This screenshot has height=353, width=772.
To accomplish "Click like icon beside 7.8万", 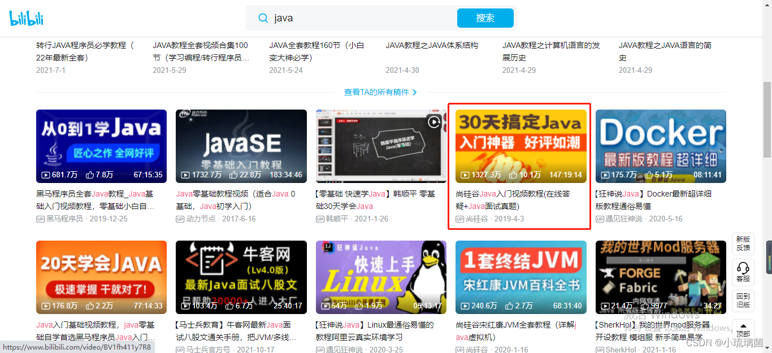I will click(x=90, y=175).
